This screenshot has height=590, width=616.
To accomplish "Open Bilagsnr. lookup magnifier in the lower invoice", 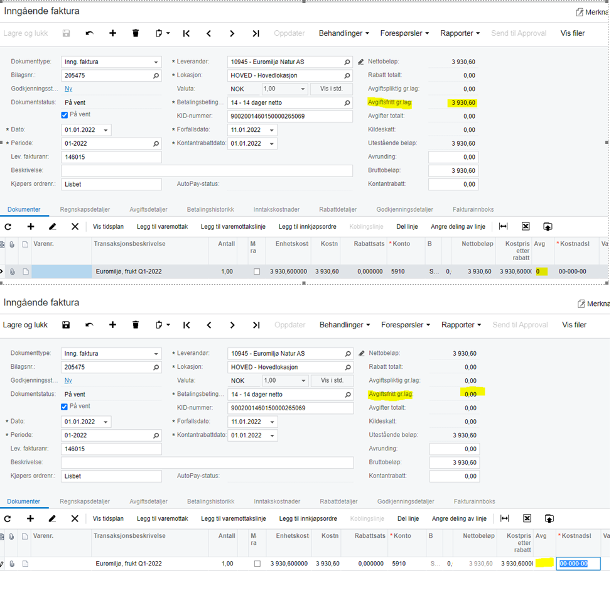I will tap(156, 367).
